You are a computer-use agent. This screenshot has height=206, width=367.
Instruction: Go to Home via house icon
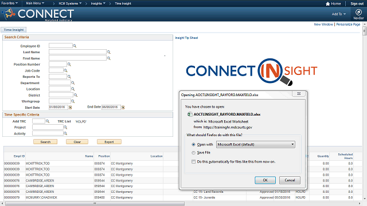coord(327,4)
